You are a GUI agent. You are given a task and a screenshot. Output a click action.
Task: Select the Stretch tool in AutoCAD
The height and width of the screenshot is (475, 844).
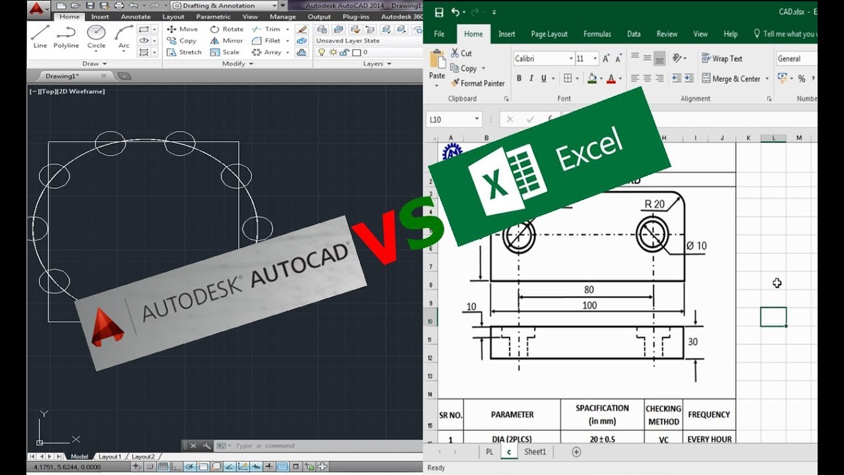point(184,52)
